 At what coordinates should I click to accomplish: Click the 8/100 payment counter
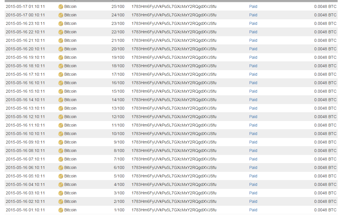(119, 151)
